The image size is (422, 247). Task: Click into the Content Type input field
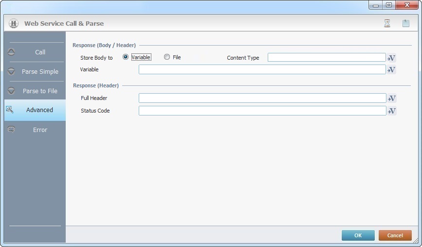point(326,58)
